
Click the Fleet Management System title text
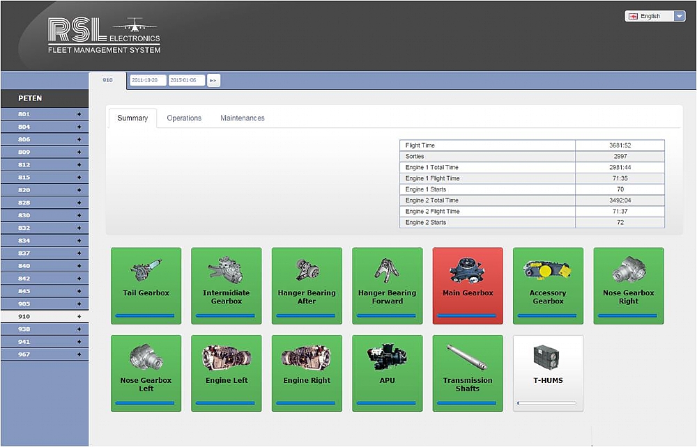point(104,50)
